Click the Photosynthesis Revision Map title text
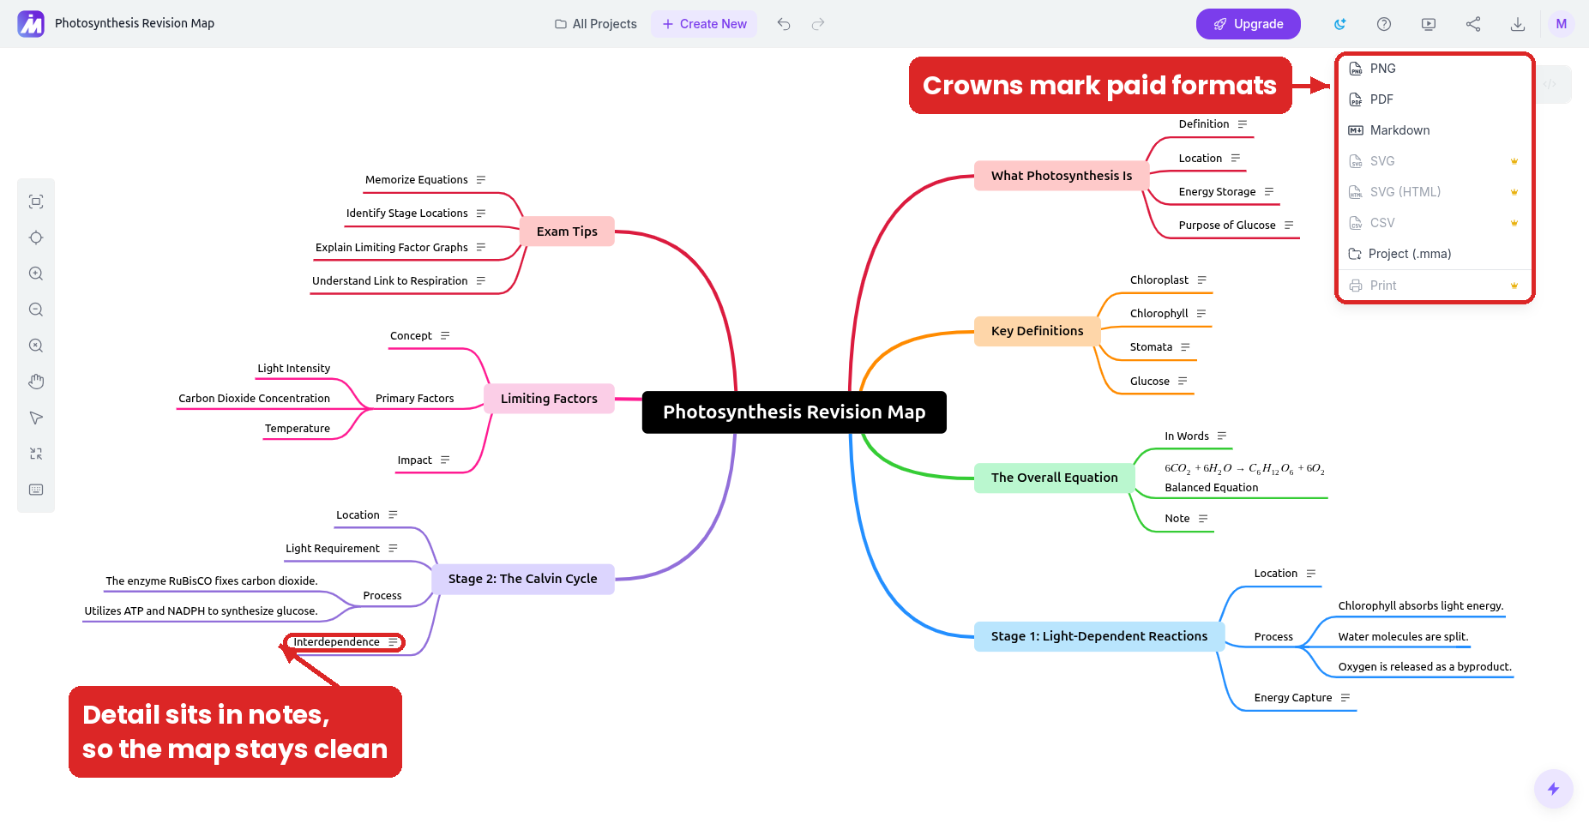 135,23
